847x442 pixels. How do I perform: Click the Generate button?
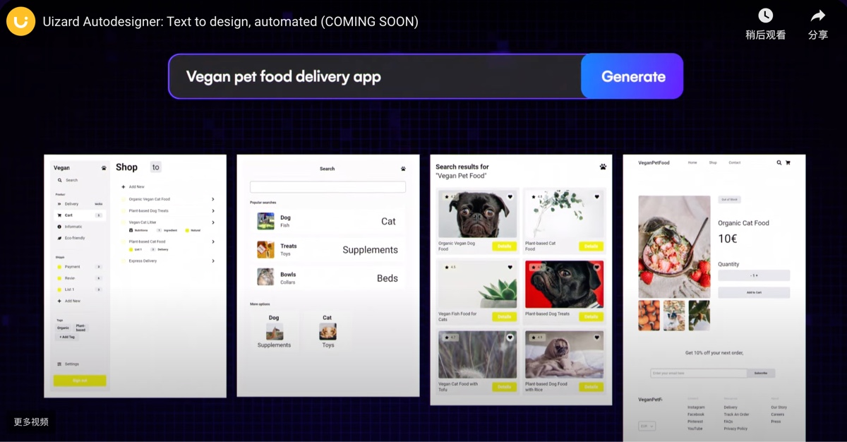(633, 76)
